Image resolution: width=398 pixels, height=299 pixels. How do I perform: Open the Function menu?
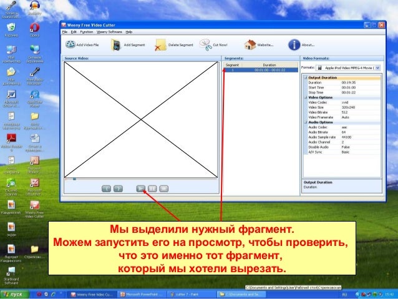[87, 32]
